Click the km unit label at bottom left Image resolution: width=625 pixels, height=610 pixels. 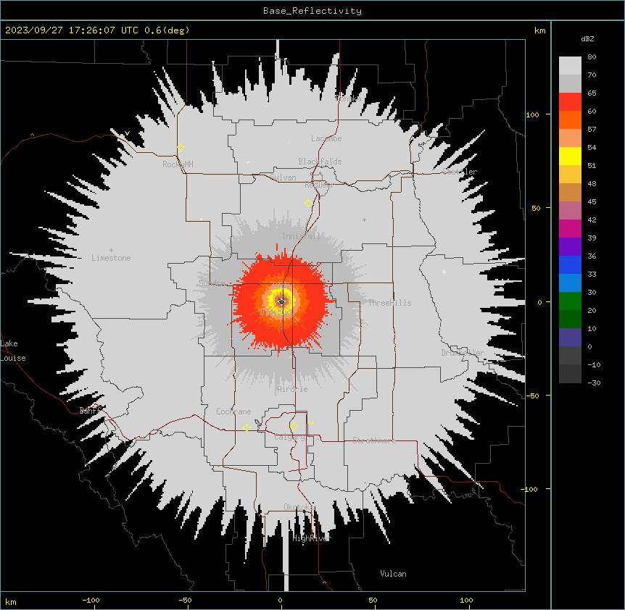click(x=11, y=601)
